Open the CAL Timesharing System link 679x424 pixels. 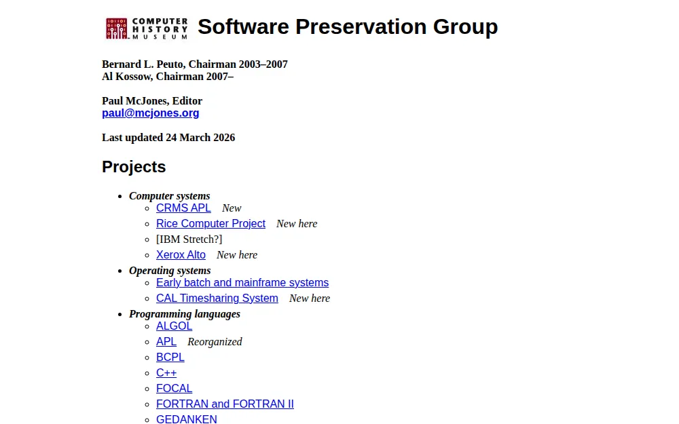tap(217, 298)
